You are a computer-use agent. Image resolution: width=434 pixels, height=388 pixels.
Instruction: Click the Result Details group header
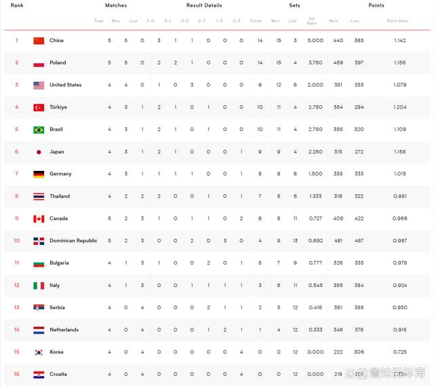click(203, 5)
